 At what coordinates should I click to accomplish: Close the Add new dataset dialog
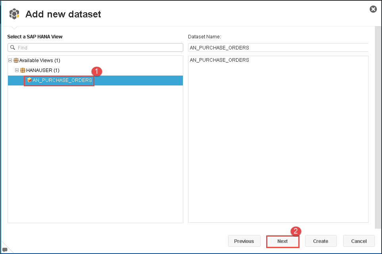pyautogui.click(x=373, y=9)
